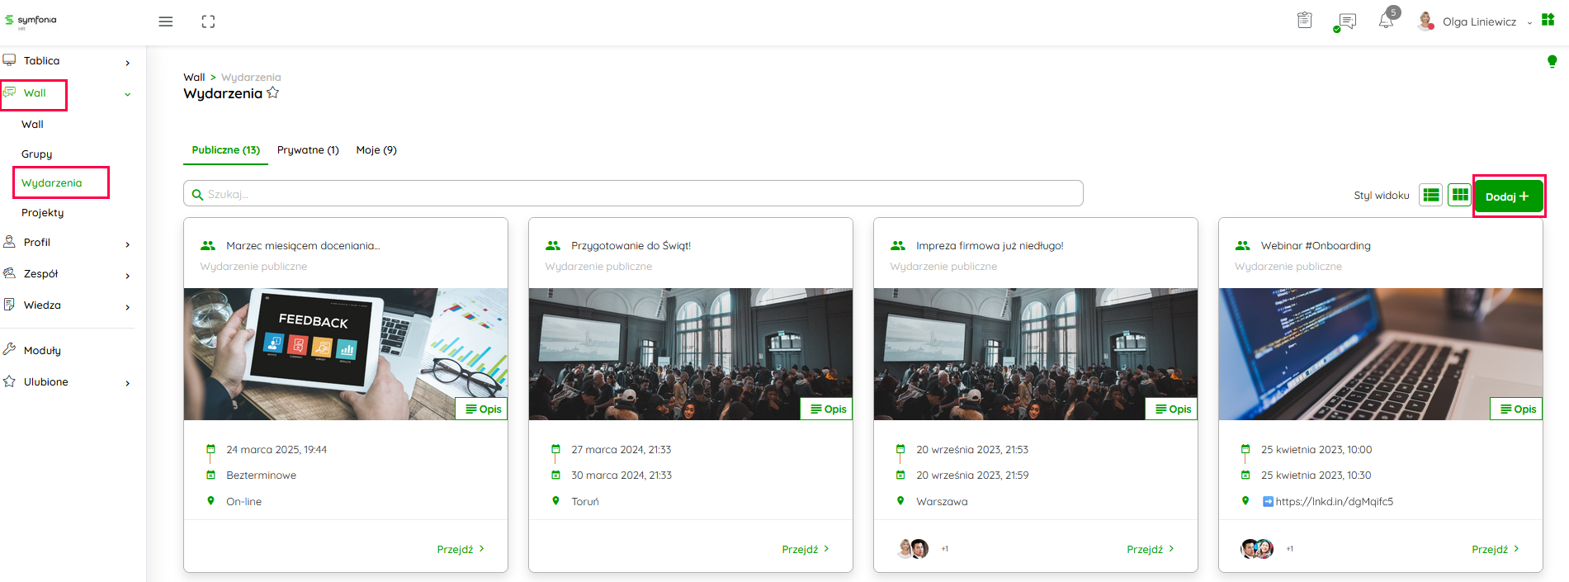Show Opis on the Feedback event image
The width and height of the screenshot is (1569, 582).
483,409
